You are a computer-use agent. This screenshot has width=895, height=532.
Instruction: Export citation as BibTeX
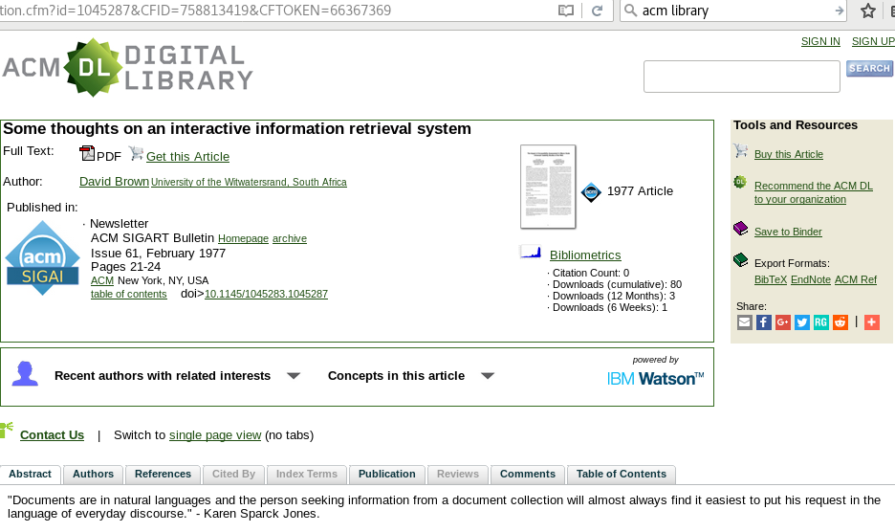(770, 279)
